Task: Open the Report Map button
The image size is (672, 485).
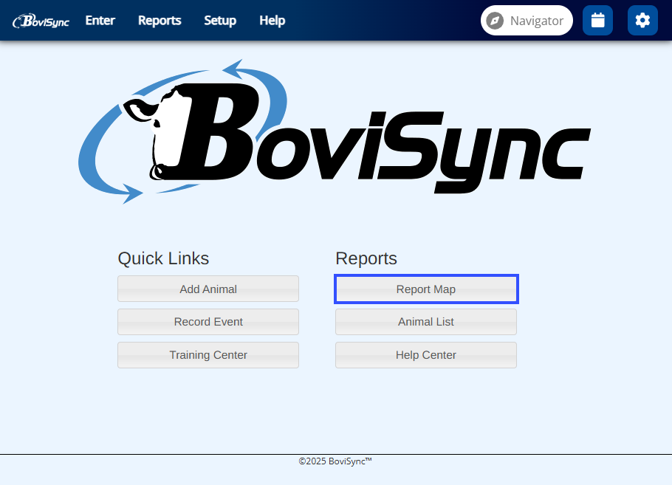Action: 426,289
